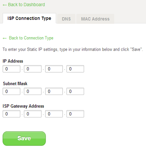Click the last Subnet Mask octet field
Viewport: 146px width, 149px height.
[x=75, y=91]
